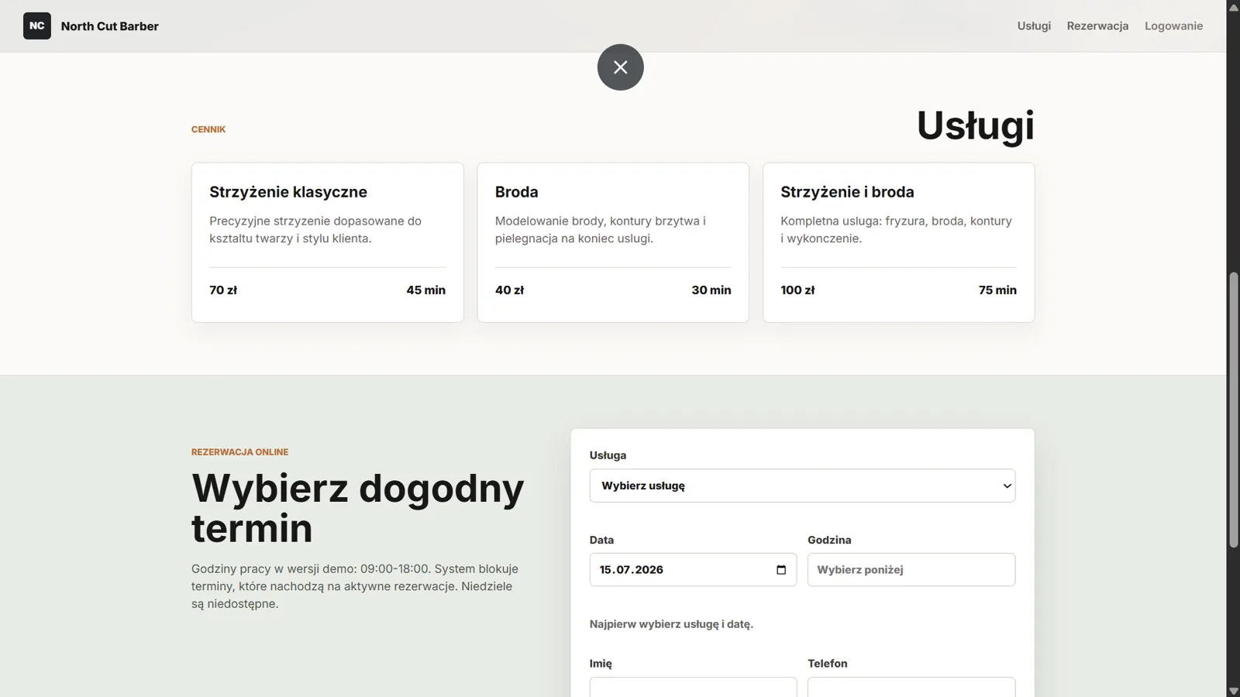Click the North Cut Barber brand name
This screenshot has height=697, width=1240.
pyautogui.click(x=110, y=26)
